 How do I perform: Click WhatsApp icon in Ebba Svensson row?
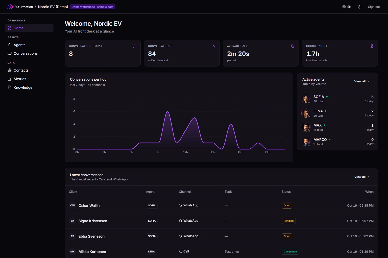[180, 236]
